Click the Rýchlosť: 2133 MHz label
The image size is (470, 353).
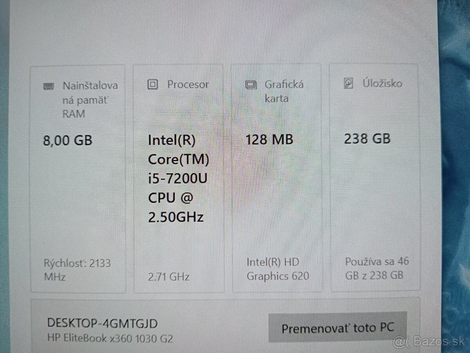tap(77, 270)
